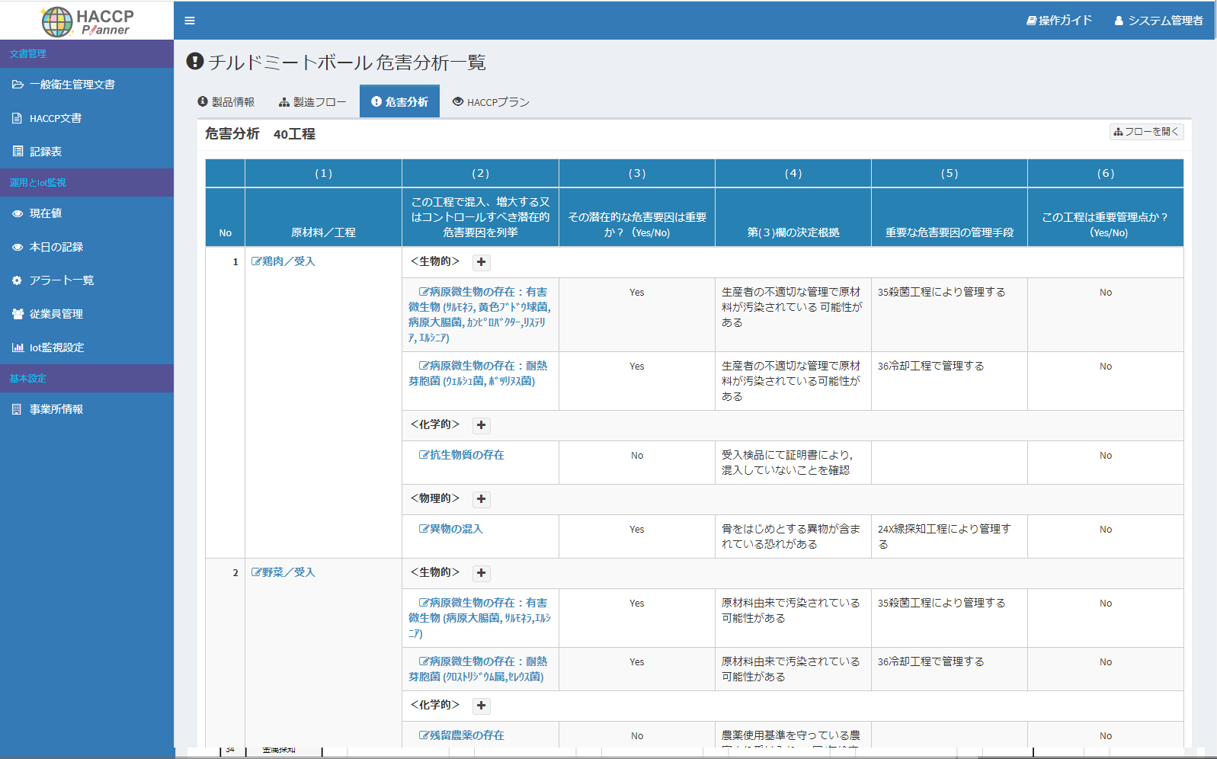Open 一般衛生管理文書 in sidebar
Viewport: 1217px width, 759px height.
[87, 85]
